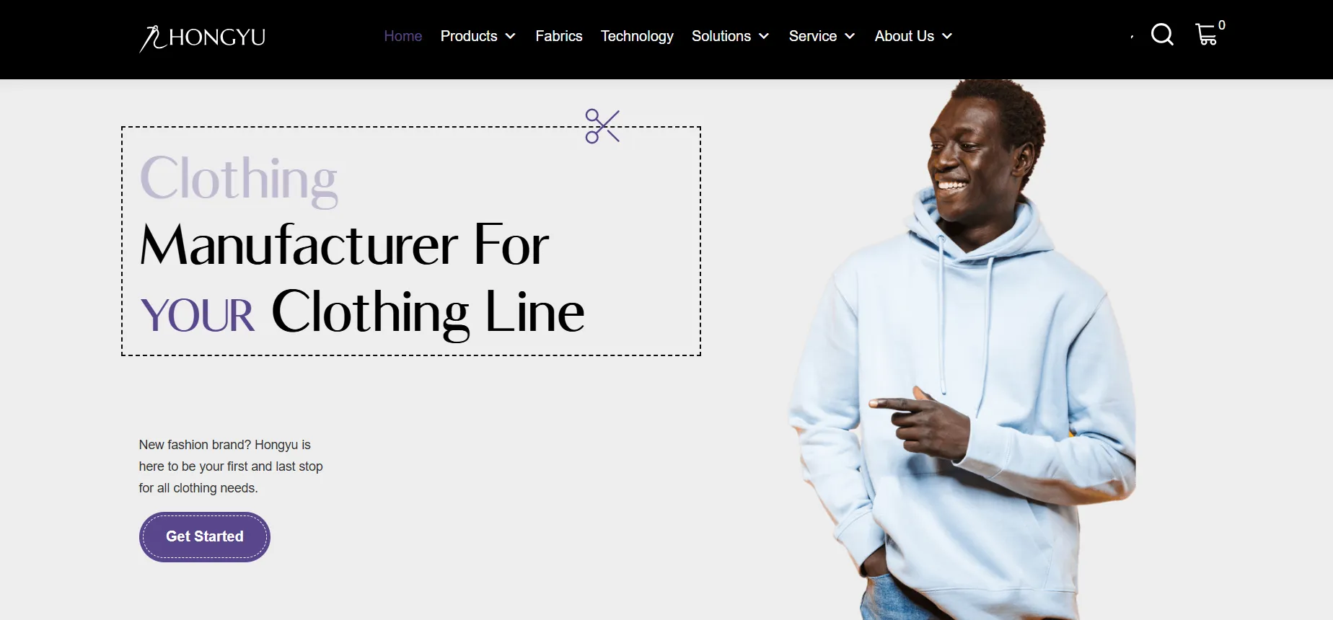Select the Service menu label
This screenshot has width=1333, height=620.
pyautogui.click(x=813, y=36)
